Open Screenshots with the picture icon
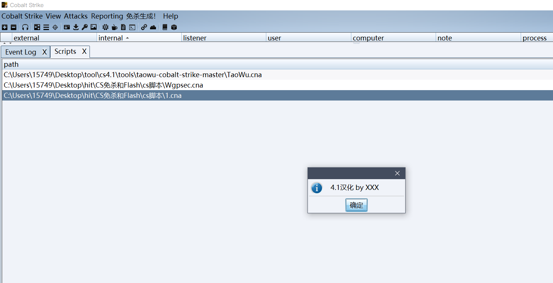The image size is (553, 283). point(94,27)
